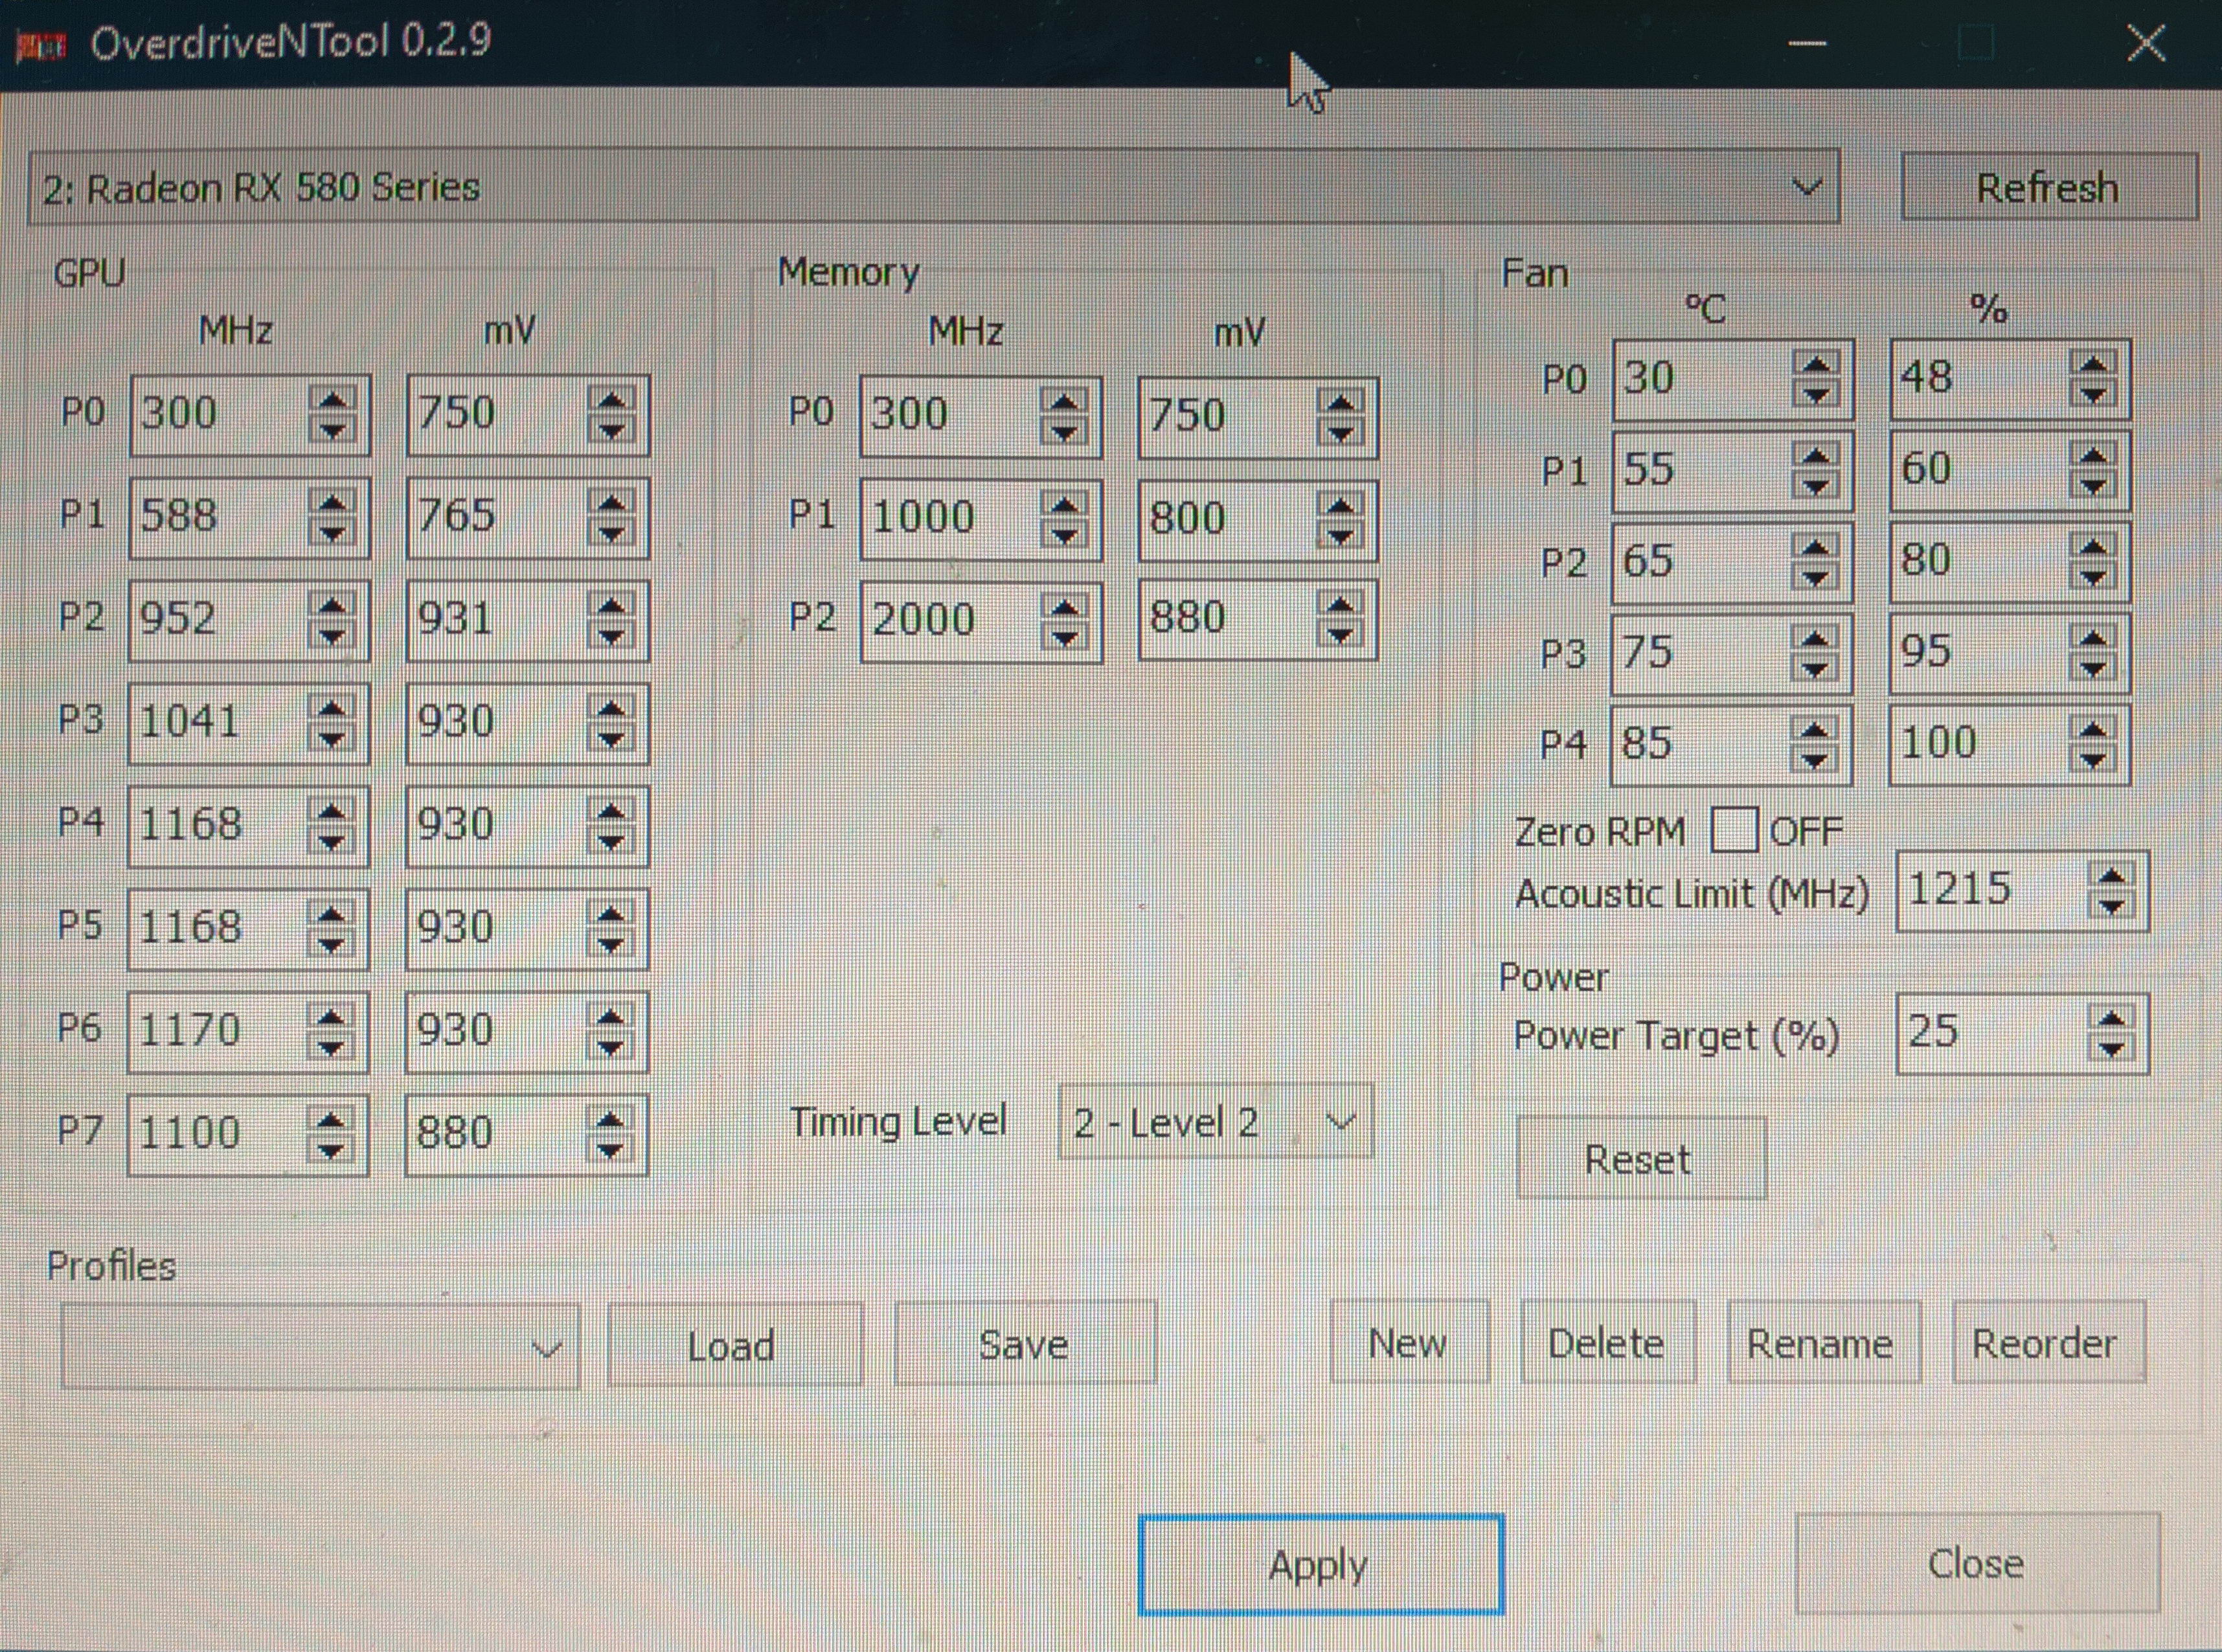
Task: Decrease Fan P4 temperature with down arrow
Action: [x=1815, y=759]
